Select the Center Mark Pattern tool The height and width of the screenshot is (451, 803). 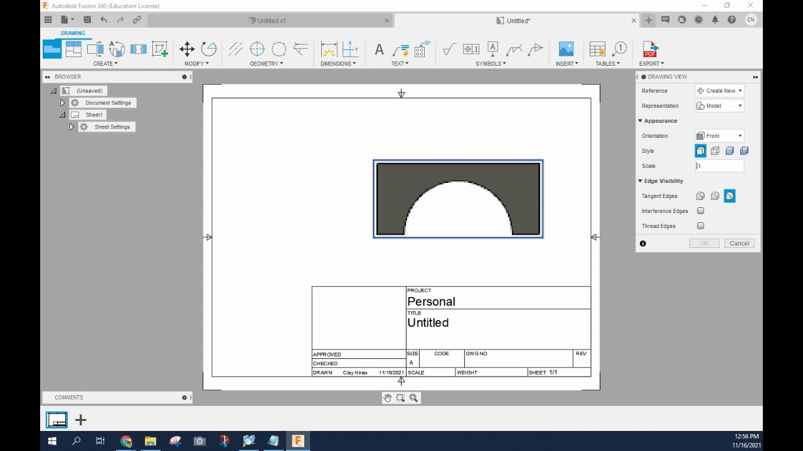tap(279, 49)
